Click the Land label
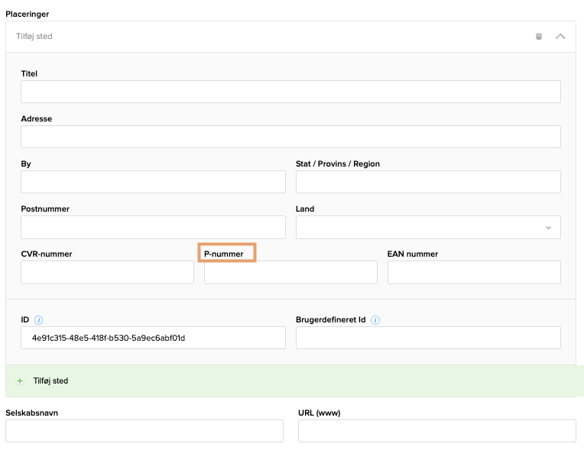Screen dimensions: 584x450 pyautogui.click(x=305, y=209)
